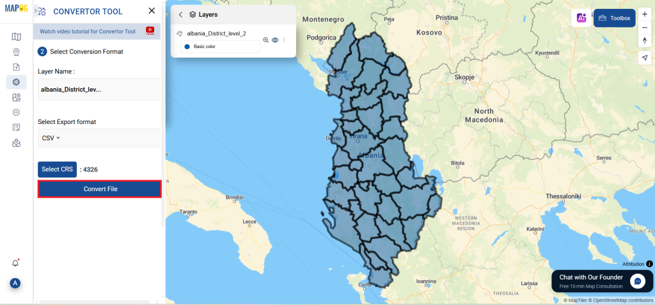Hide the albania_District_level_2 layer
655x305 pixels.
coord(275,40)
